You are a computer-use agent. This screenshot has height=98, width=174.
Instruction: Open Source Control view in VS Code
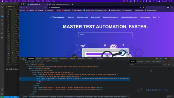[2, 16]
